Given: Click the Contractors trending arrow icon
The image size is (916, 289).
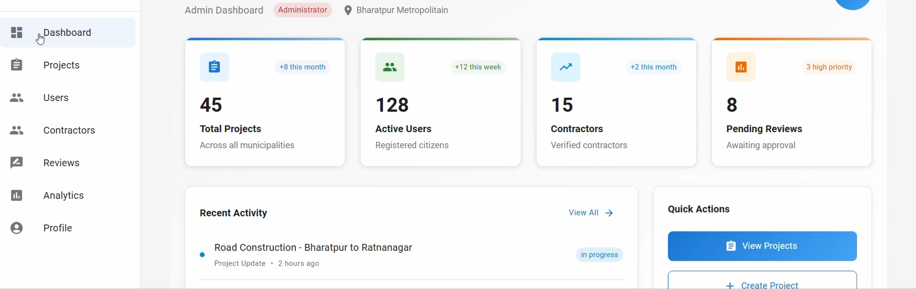Looking at the screenshot, I should coord(566,67).
